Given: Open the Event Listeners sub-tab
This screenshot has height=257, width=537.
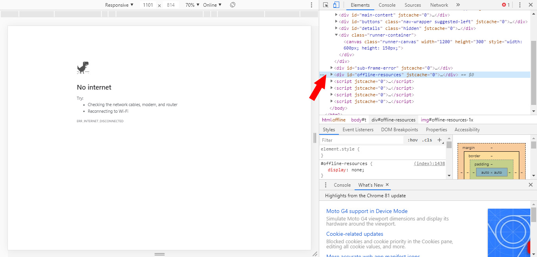Looking at the screenshot, I should [358, 130].
